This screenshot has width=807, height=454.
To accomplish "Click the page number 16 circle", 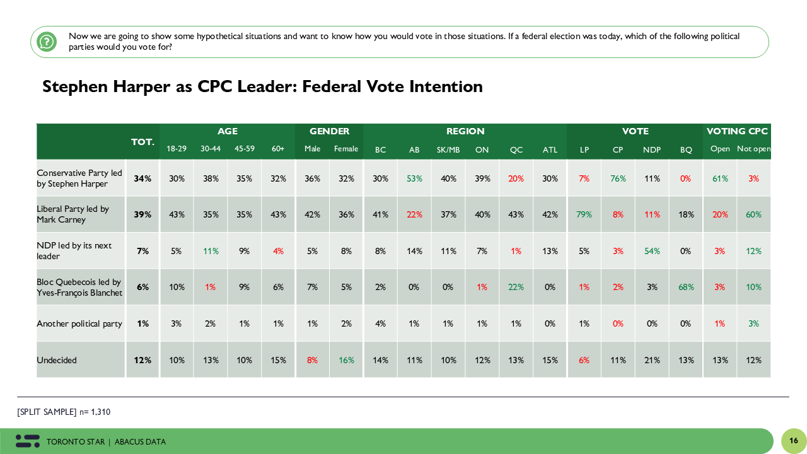I will point(793,441).
